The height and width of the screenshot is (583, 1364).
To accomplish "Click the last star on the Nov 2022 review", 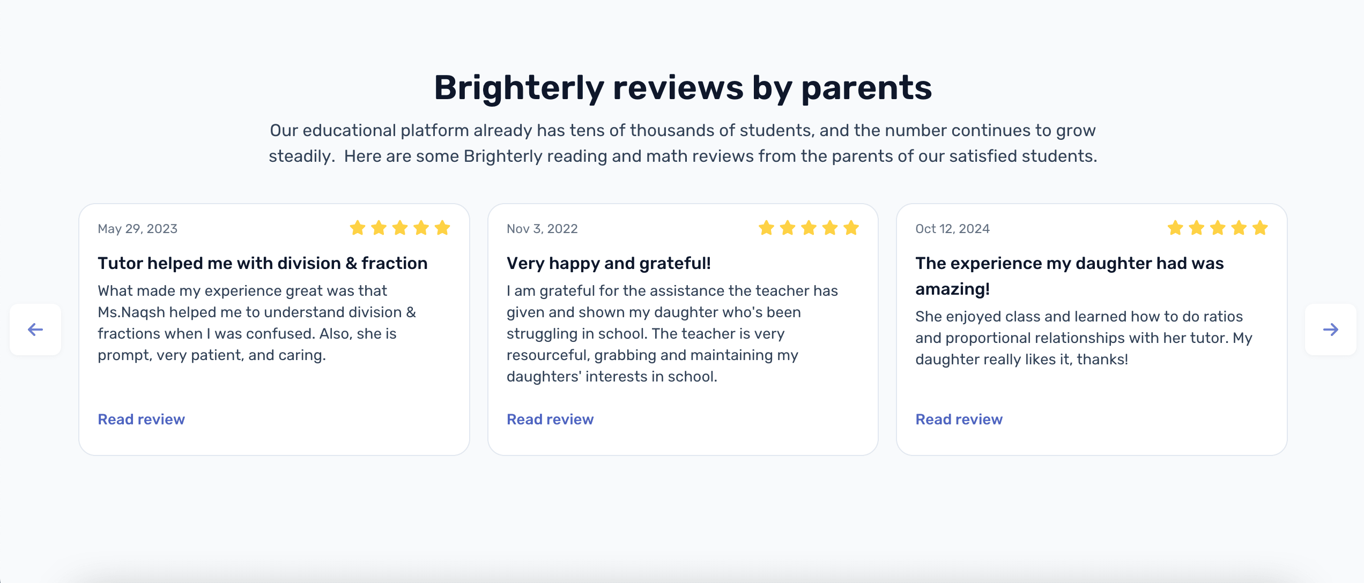I will click(851, 228).
